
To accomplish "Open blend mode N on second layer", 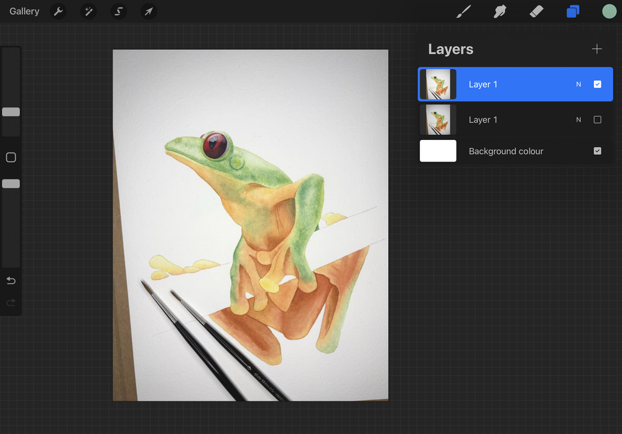I will click(x=578, y=119).
